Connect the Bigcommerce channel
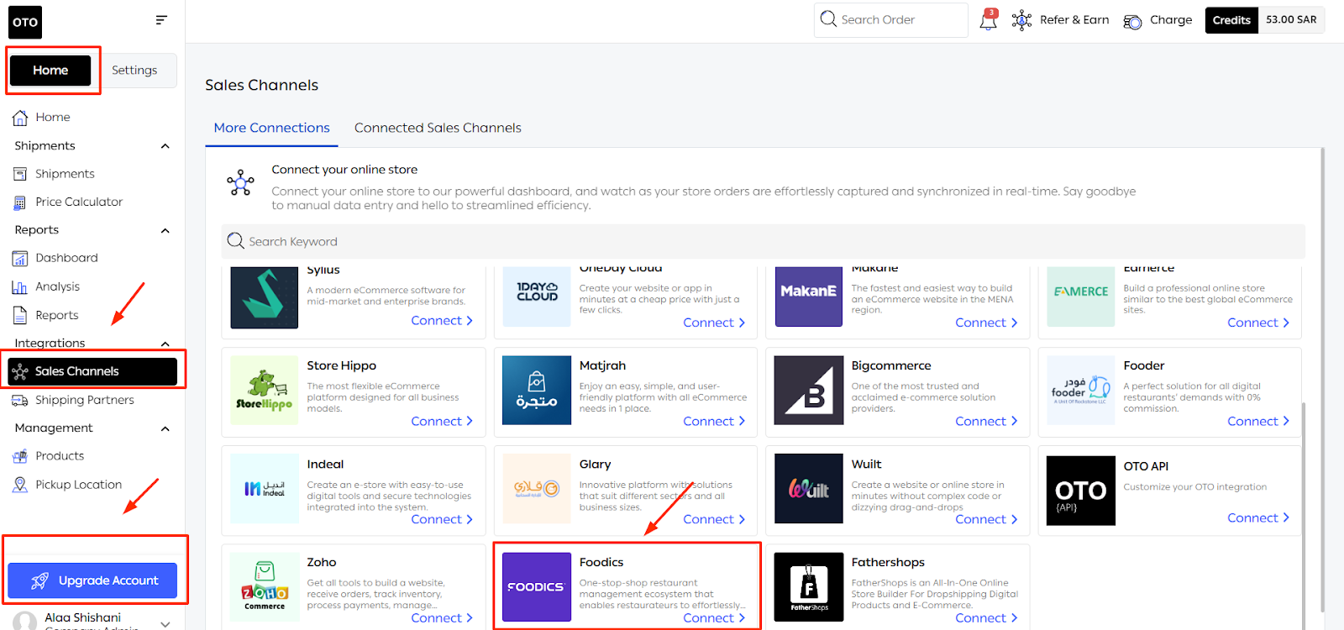The height and width of the screenshot is (630, 1344). (x=986, y=421)
